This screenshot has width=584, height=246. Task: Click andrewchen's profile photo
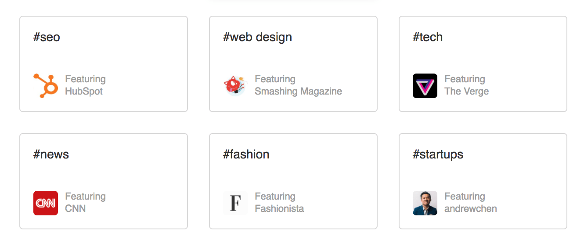[425, 203]
